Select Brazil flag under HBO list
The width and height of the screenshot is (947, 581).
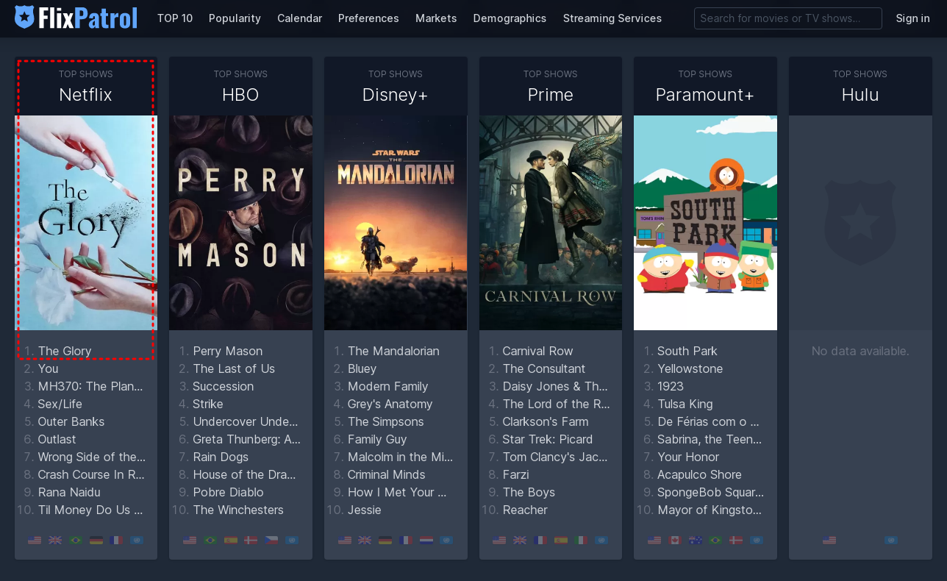tap(210, 541)
